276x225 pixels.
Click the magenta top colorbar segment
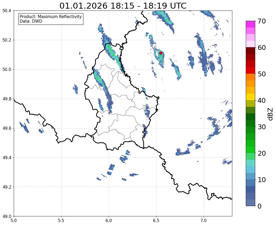(x=250, y=24)
